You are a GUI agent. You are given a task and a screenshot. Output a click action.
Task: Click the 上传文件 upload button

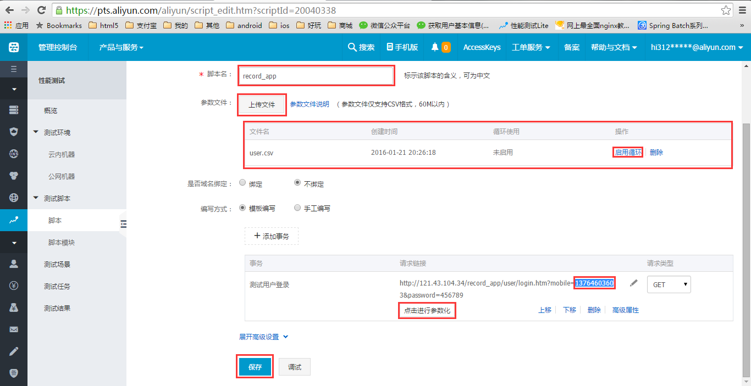pyautogui.click(x=262, y=104)
